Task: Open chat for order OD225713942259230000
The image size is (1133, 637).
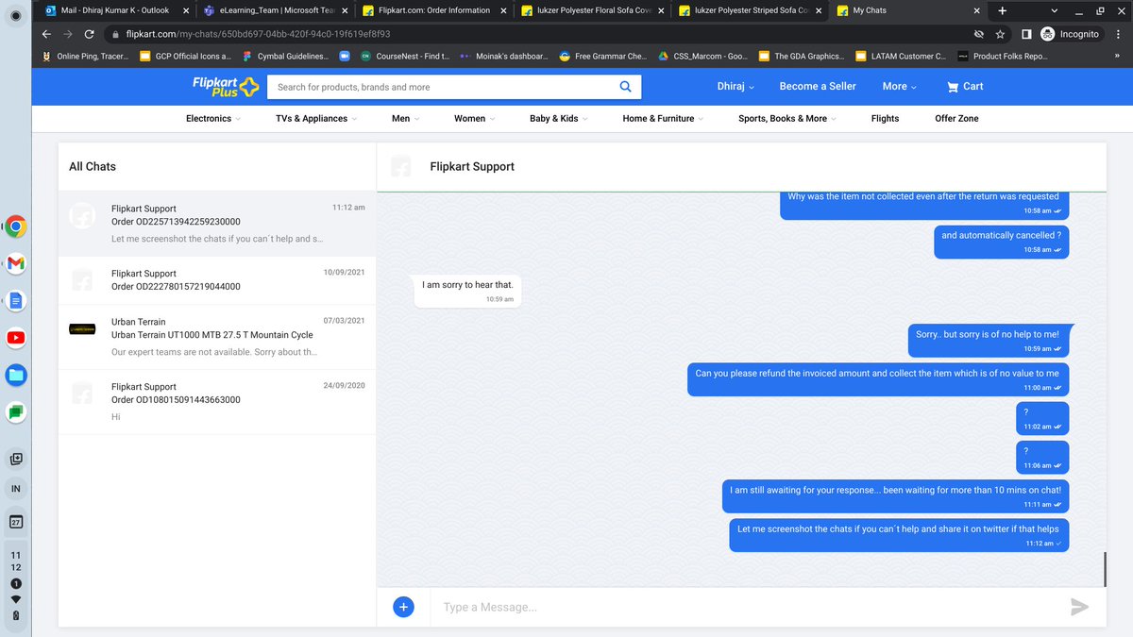Action: pyautogui.click(x=217, y=224)
